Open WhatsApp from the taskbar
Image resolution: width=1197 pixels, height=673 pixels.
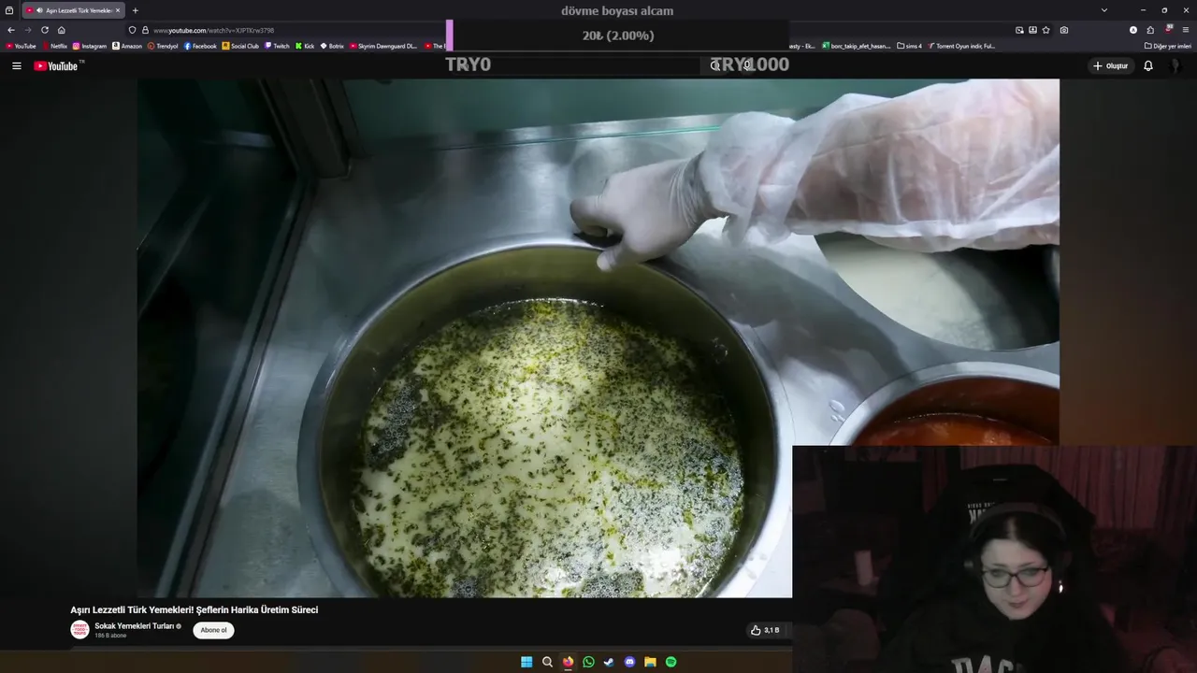588,662
